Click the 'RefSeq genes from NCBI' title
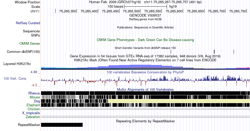250x131 pixels. (x=145, y=19)
